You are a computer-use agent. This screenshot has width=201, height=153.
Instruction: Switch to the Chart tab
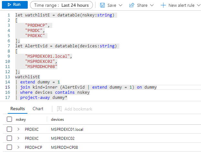[x=38, y=109]
